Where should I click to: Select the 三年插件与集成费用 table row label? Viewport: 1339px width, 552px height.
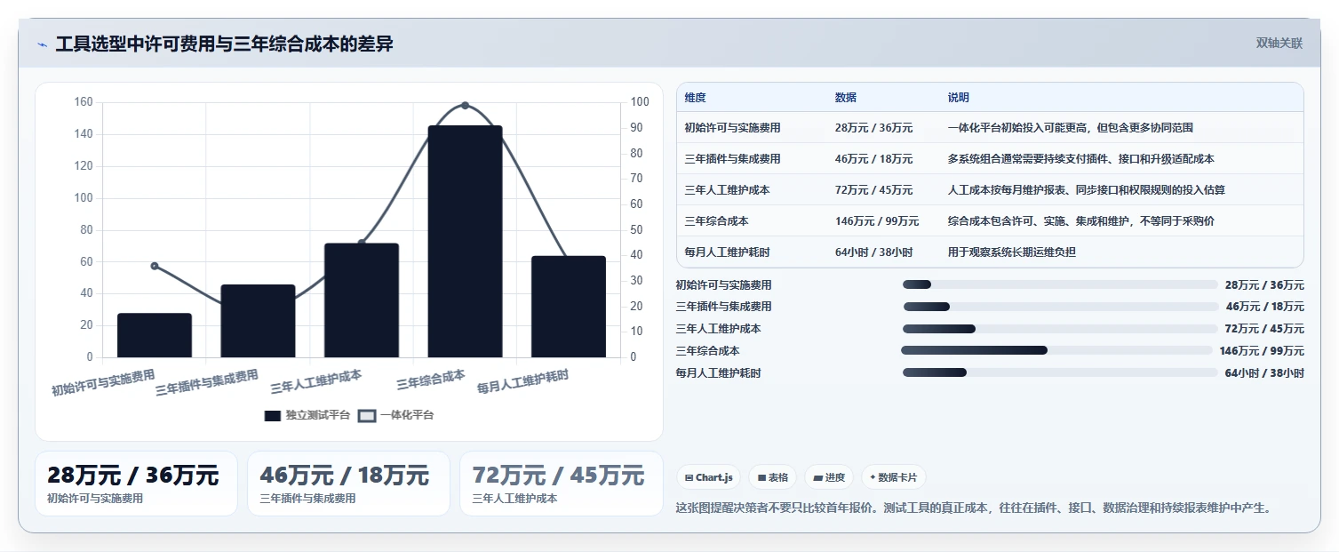[732, 159]
